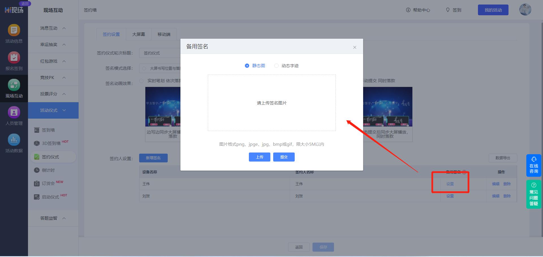543x257 pixels.
Task: Collapse the 活动仪式 menu section
Action: [x=53, y=110]
